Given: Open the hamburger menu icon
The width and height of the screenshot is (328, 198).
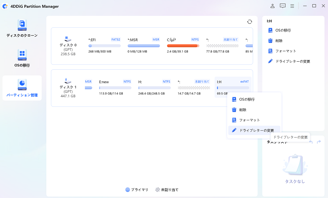Looking at the screenshot, I should (292, 6).
